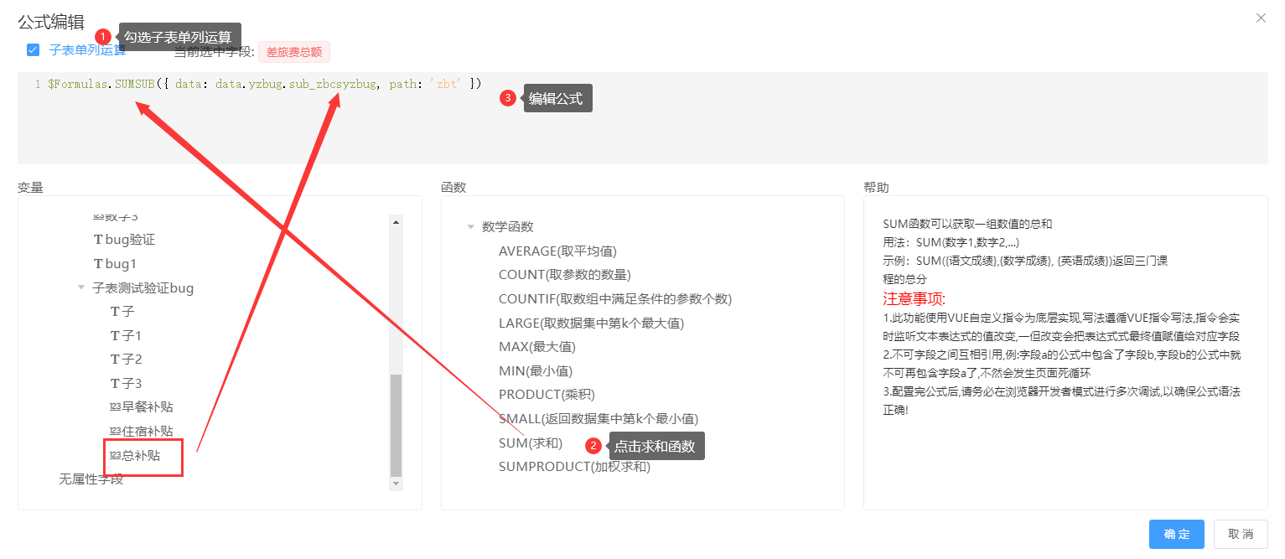The height and width of the screenshot is (559, 1285).
Task: Choose the COUNTIF function
Action: click(x=615, y=298)
